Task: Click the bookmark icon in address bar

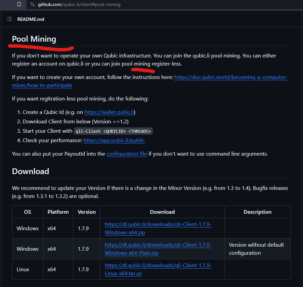Action: [x=19, y=4]
